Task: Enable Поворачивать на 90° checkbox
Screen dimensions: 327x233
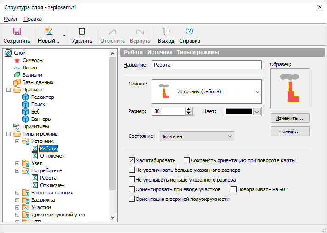Action: pos(234,189)
